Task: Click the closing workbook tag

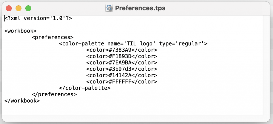Action: [x=22, y=101]
